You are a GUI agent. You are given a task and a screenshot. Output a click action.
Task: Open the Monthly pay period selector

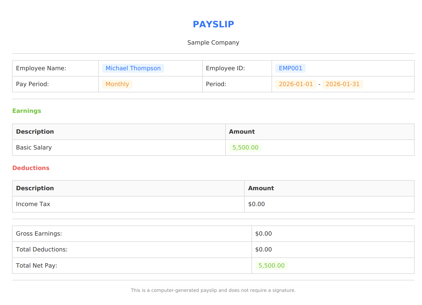point(117,84)
